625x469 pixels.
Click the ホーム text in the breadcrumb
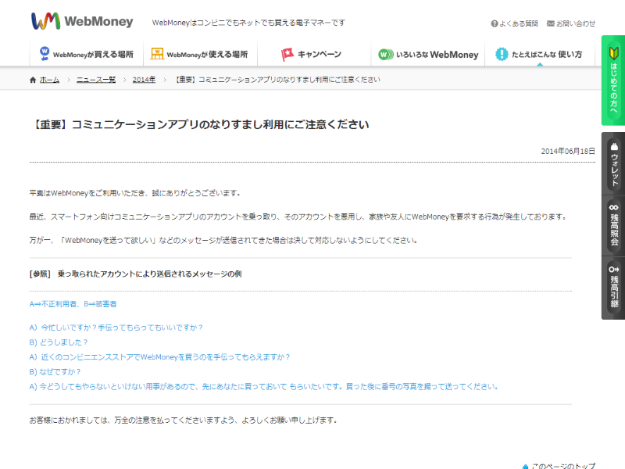(x=49, y=80)
